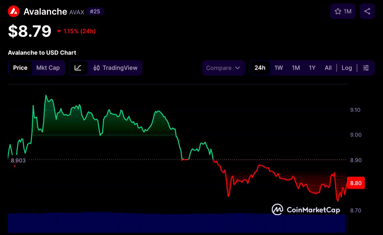Click the 8.903 opening price label
This screenshot has width=383, height=235.
(18, 160)
